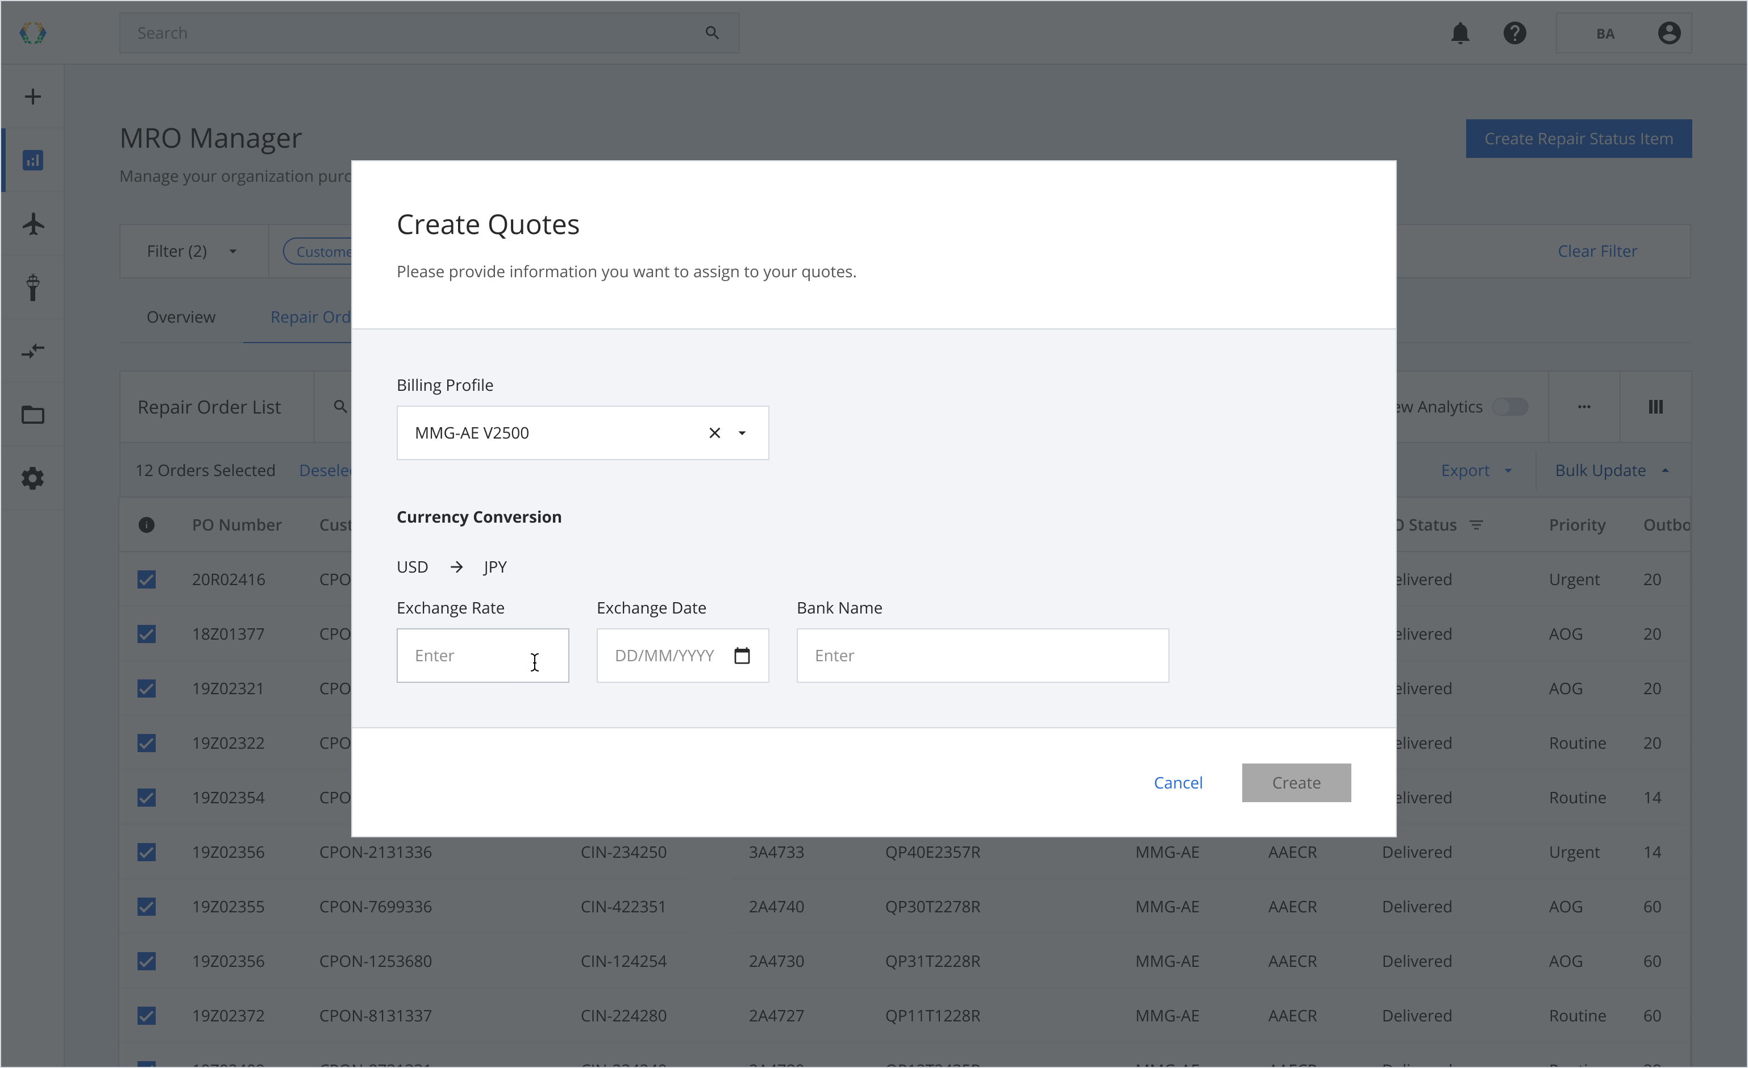
Task: Open the analytics dashboard sidebar icon
Action: (32, 160)
